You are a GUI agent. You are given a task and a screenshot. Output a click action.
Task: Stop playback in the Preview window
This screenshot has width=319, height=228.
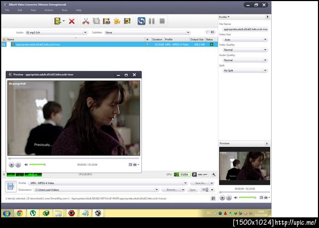(18, 165)
